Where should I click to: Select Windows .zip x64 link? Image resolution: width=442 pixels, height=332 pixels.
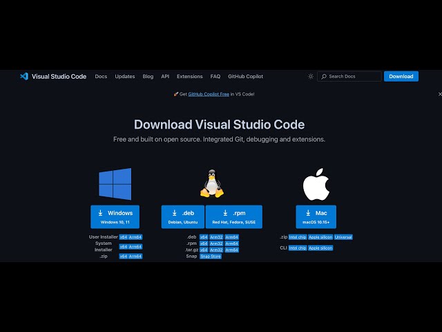click(124, 257)
